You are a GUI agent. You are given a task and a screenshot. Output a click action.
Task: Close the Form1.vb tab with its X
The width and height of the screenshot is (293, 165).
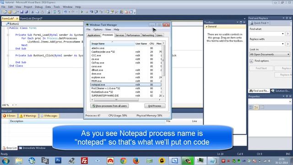pos(17,18)
